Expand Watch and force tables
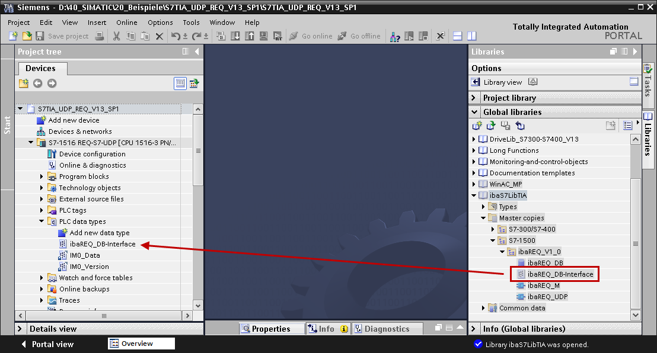This screenshot has height=353, width=657. [42, 278]
